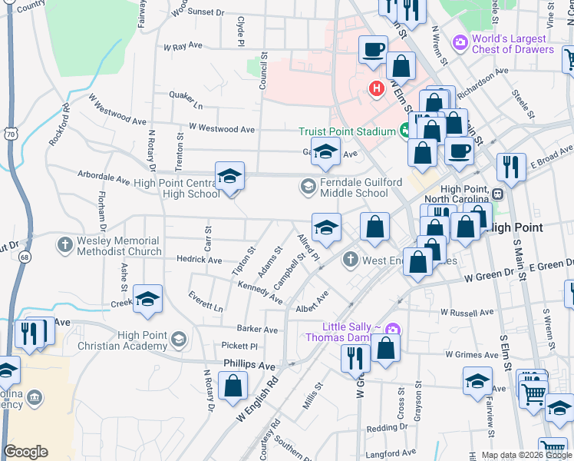
Task: Click the Wesley Memorial Methodist Church label
Action: point(119,247)
